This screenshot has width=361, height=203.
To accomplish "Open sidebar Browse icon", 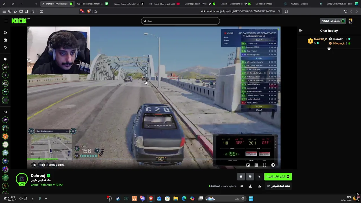I will click(x=5, y=40).
